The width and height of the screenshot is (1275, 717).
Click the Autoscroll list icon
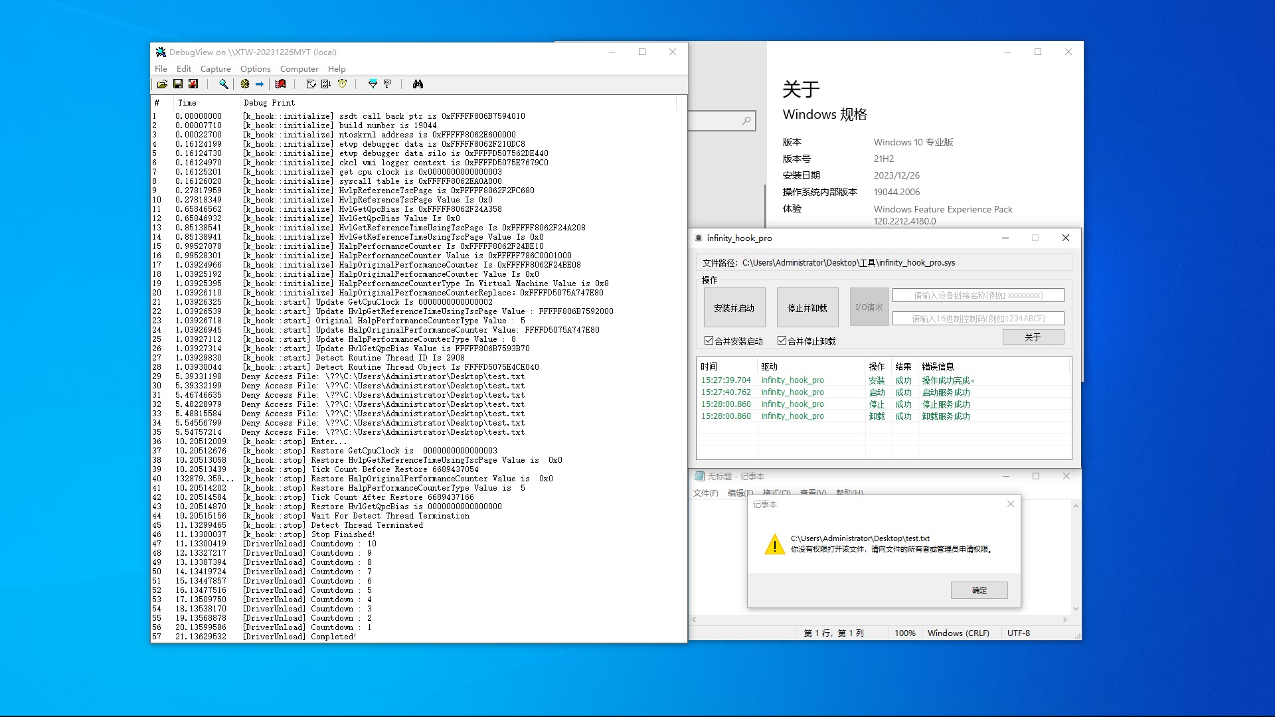pyautogui.click(x=326, y=84)
